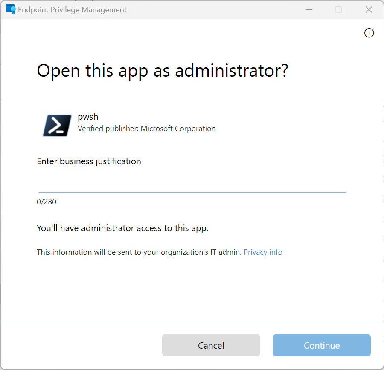384x370 pixels.
Task: Click the Verified publisher Microsoft Corporation text
Action: [x=146, y=128]
